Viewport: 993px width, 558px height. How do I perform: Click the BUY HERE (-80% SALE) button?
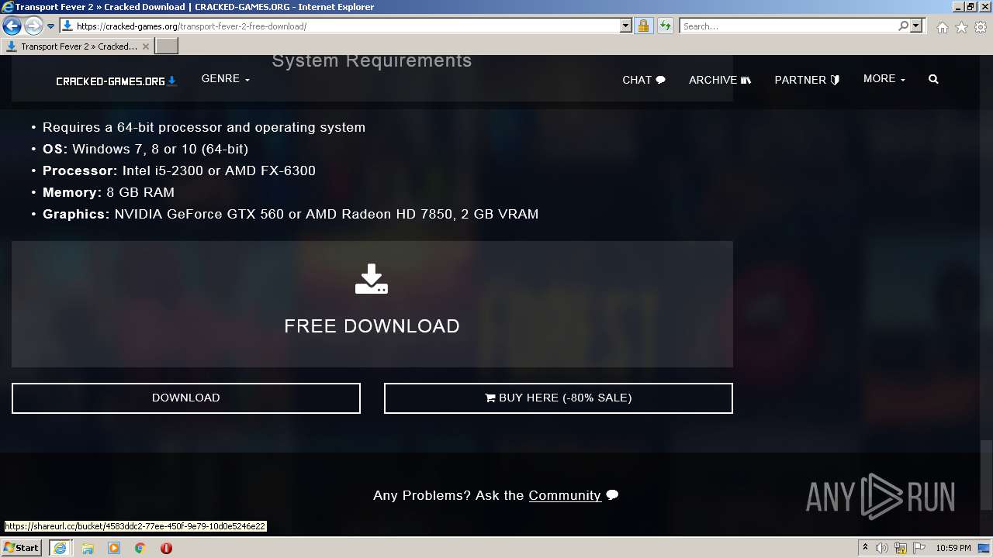tap(559, 398)
